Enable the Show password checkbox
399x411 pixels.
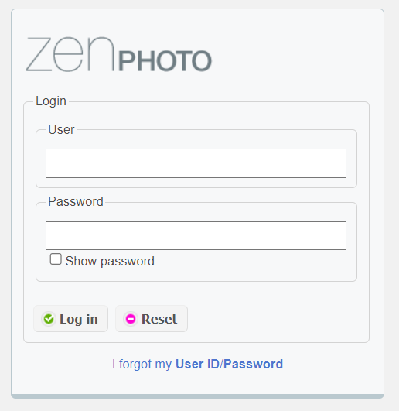click(x=56, y=259)
